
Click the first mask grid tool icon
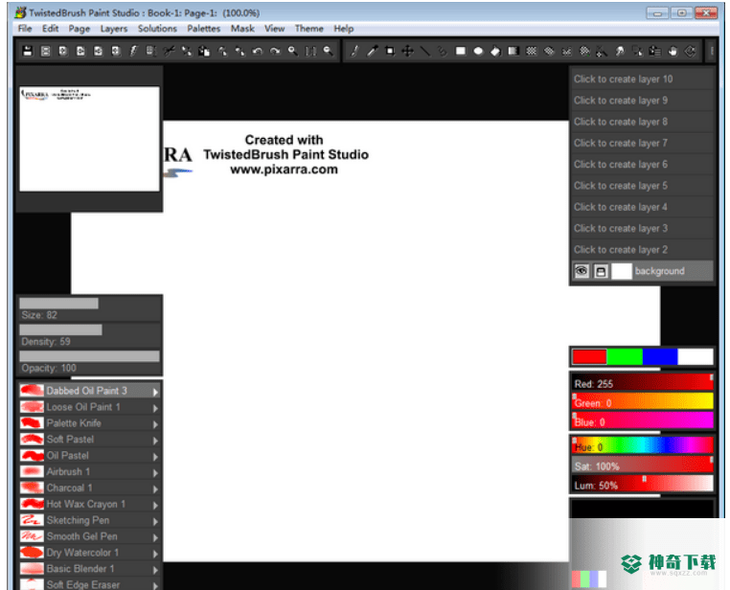(531, 51)
